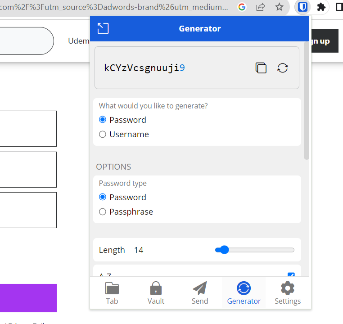The width and height of the screenshot is (343, 324).
Task: Click the Google icon in address bar
Action: tap(242, 7)
